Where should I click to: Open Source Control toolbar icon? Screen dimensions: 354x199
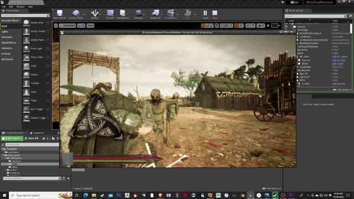(x=76, y=14)
